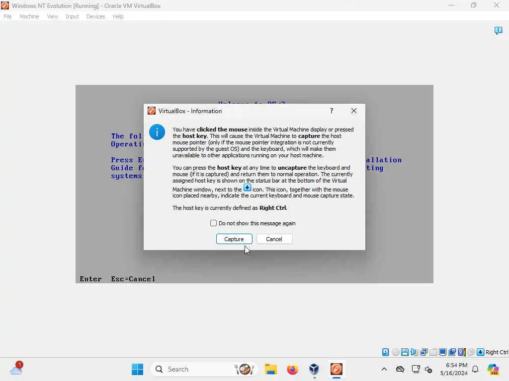Click the muted volume tray icon
Viewport: 509px width, 381px height.
(x=428, y=369)
